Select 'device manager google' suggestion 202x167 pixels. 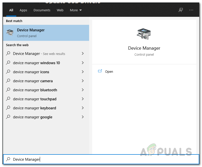tap(46, 117)
